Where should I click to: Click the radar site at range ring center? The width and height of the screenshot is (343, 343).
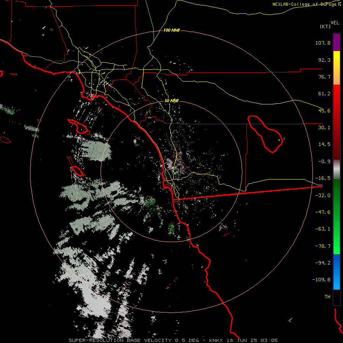coord(171,171)
